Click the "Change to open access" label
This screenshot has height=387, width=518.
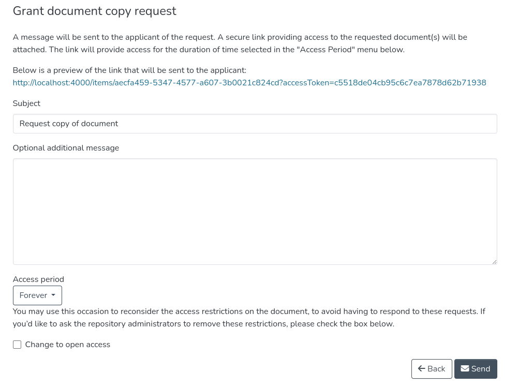pos(67,345)
